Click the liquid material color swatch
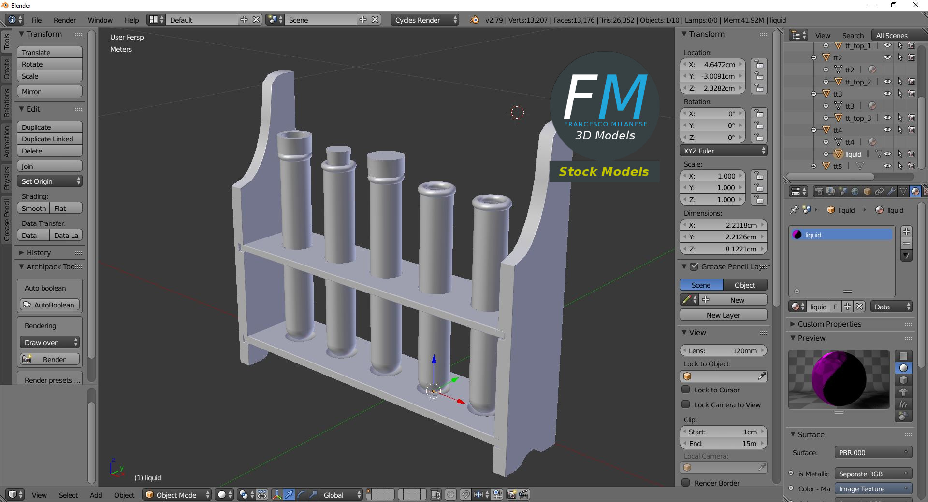The image size is (928, 502). [x=797, y=235]
